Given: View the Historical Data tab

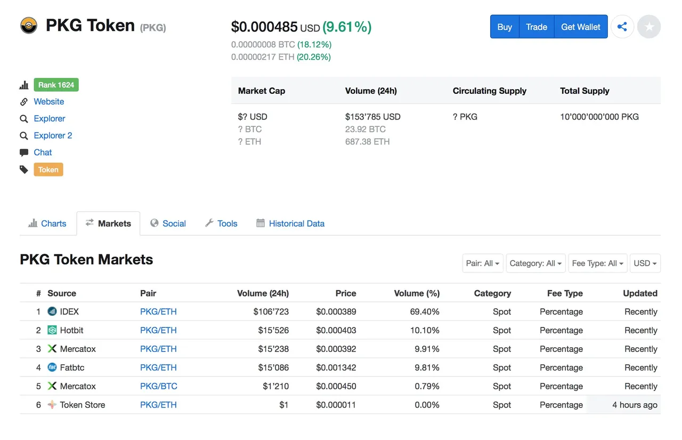Looking at the screenshot, I should pos(290,223).
